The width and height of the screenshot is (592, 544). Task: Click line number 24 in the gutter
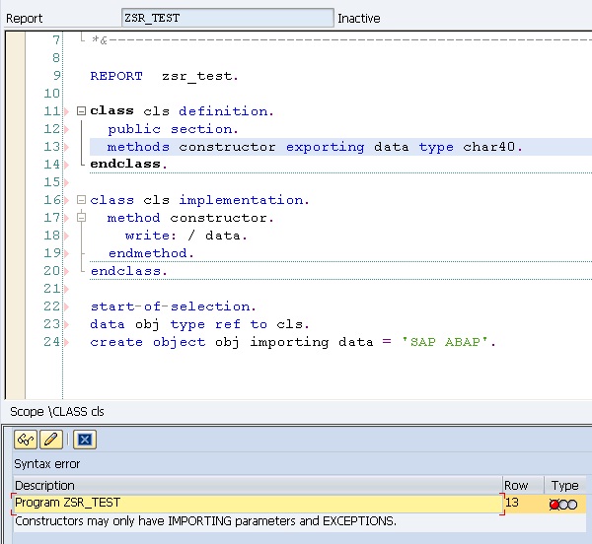click(x=52, y=342)
